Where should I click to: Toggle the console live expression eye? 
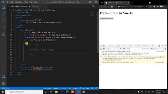pyautogui.click(x=124, y=49)
